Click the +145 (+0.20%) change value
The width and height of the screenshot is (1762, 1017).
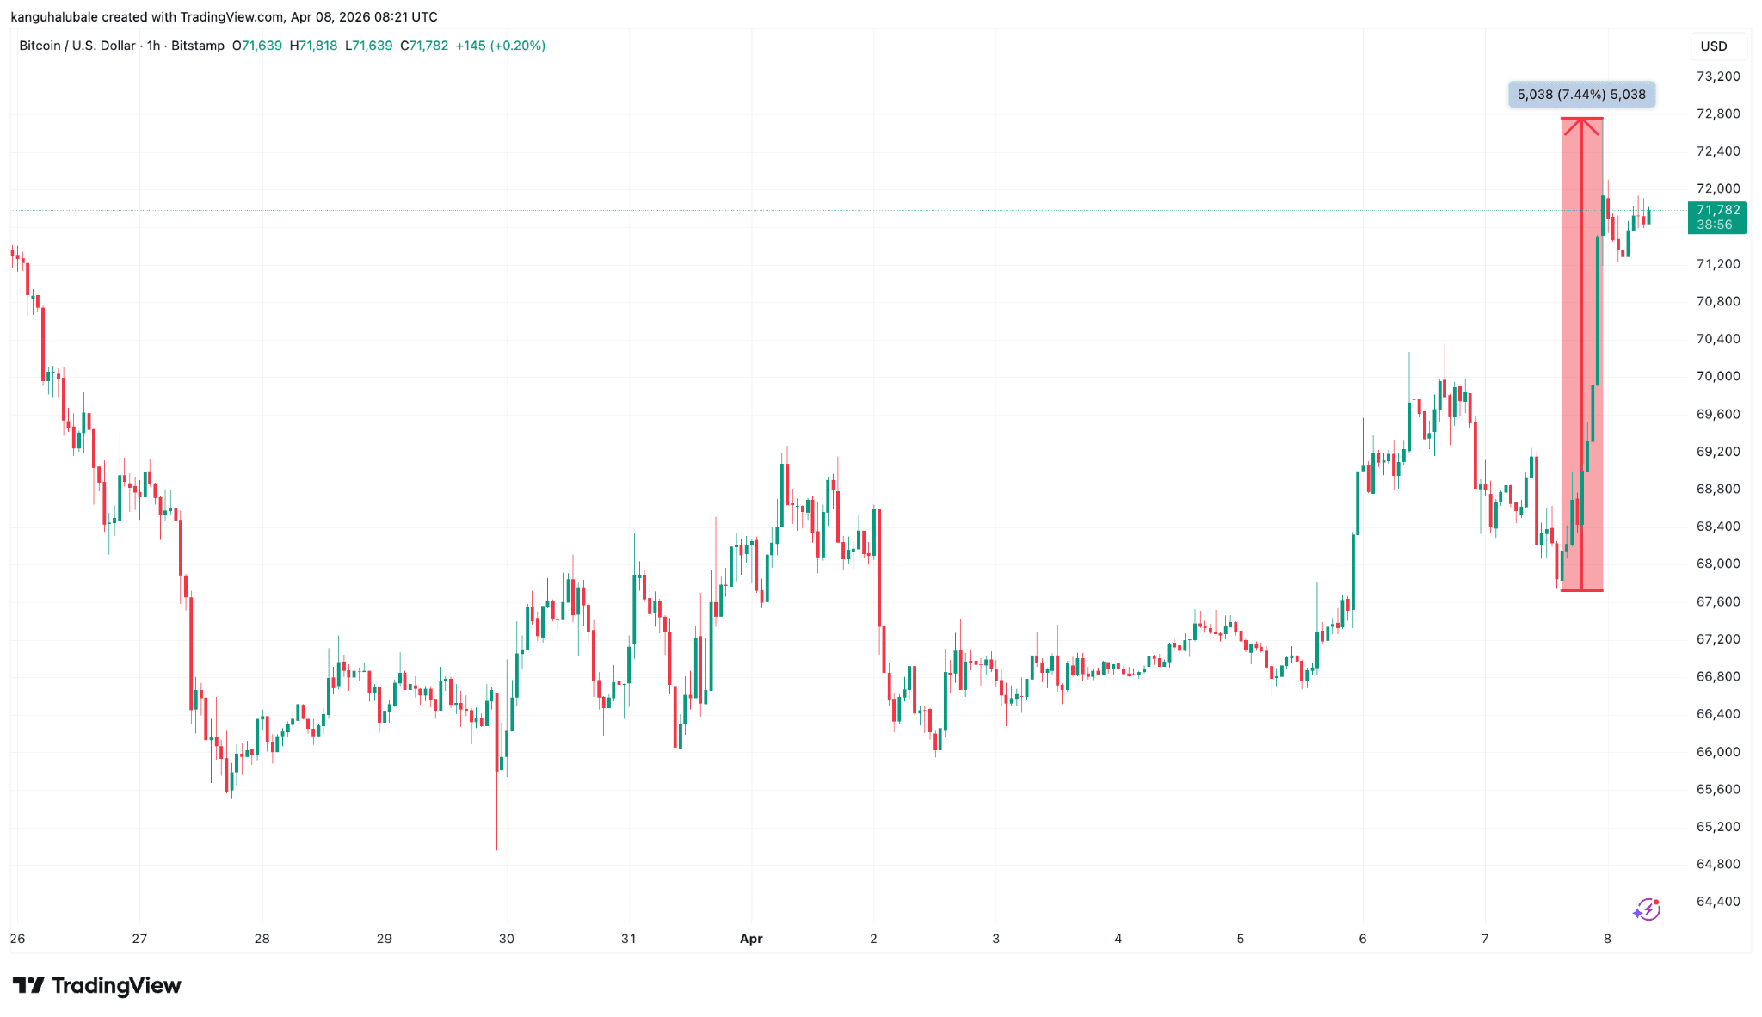(501, 46)
